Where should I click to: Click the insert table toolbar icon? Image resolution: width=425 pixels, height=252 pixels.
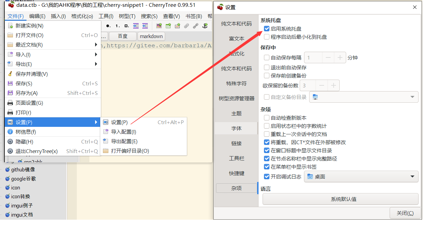(x=168, y=26)
